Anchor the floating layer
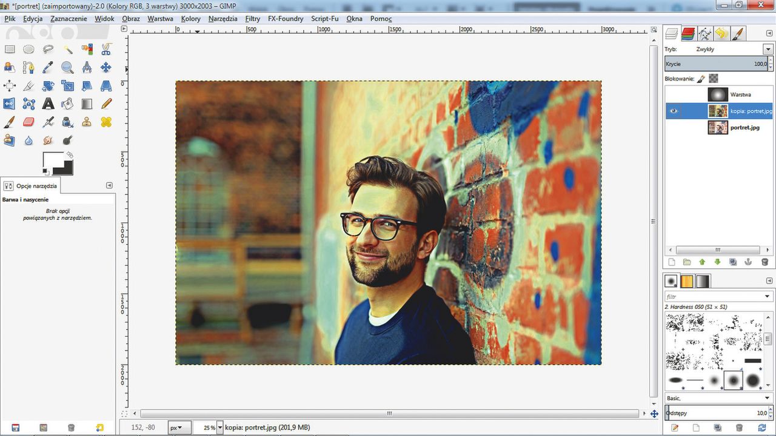Image resolution: width=776 pixels, height=436 pixels. (x=749, y=262)
